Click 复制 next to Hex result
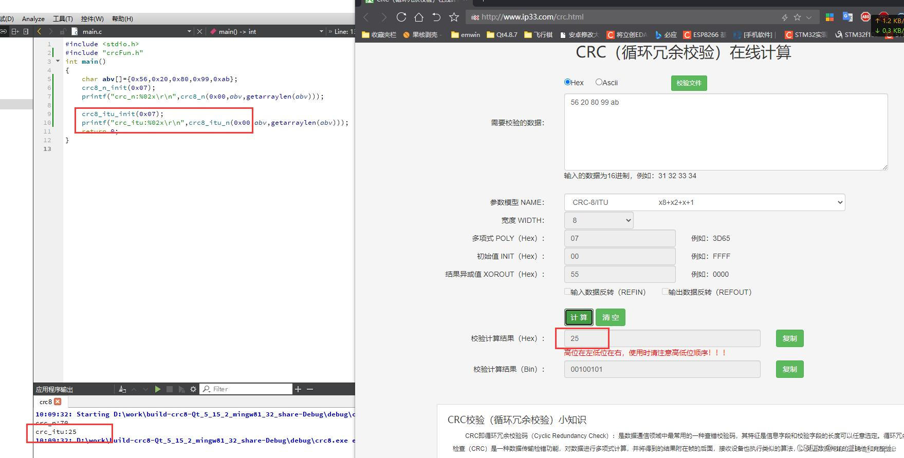This screenshot has width=904, height=458. 790,338
